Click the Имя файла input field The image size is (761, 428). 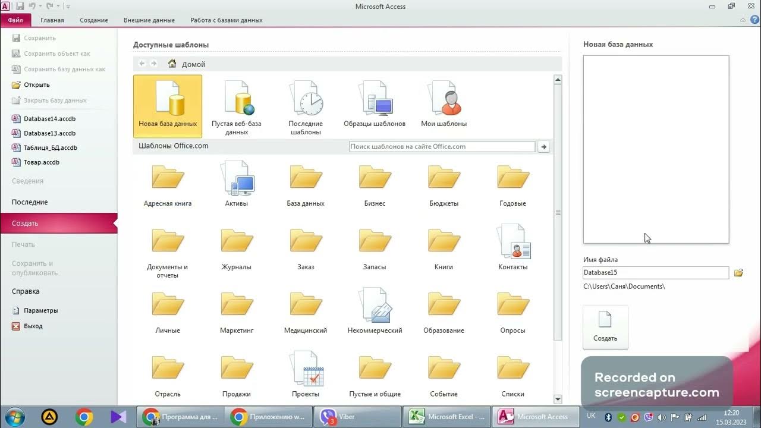656,273
